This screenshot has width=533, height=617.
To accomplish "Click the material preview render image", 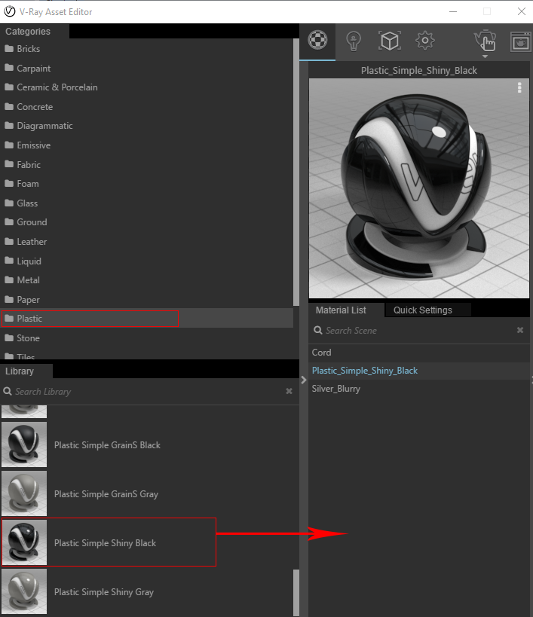I will click(x=419, y=188).
